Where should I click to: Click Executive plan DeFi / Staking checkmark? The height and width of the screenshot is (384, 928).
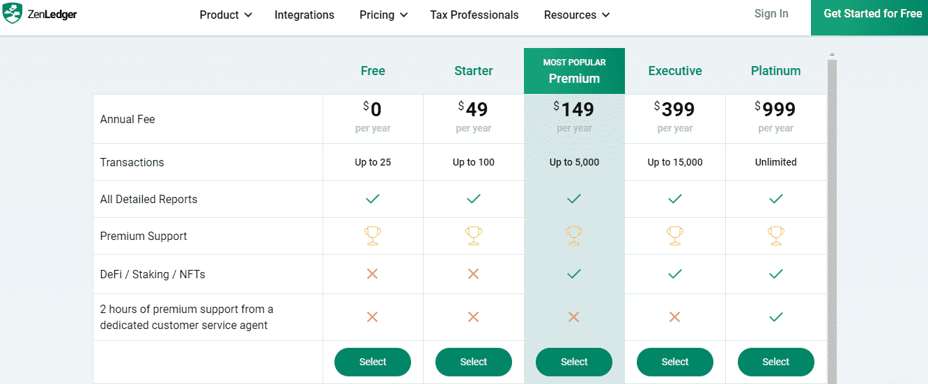(x=675, y=274)
